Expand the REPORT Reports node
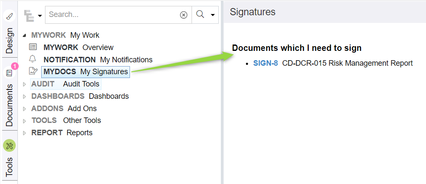 (x=24, y=133)
